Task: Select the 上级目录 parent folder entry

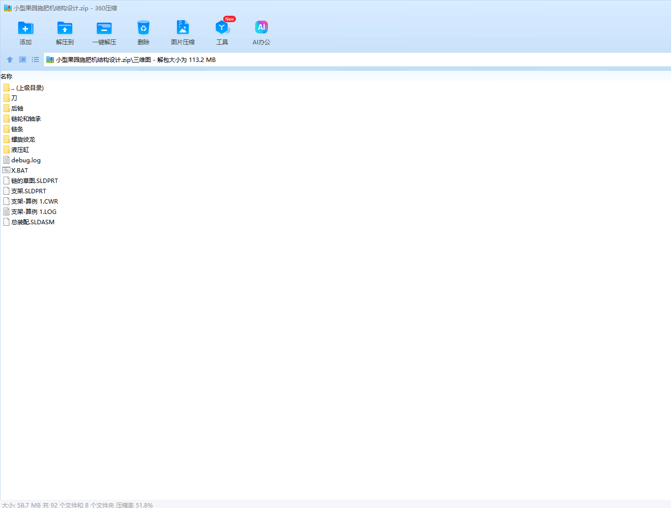Action: [24, 88]
